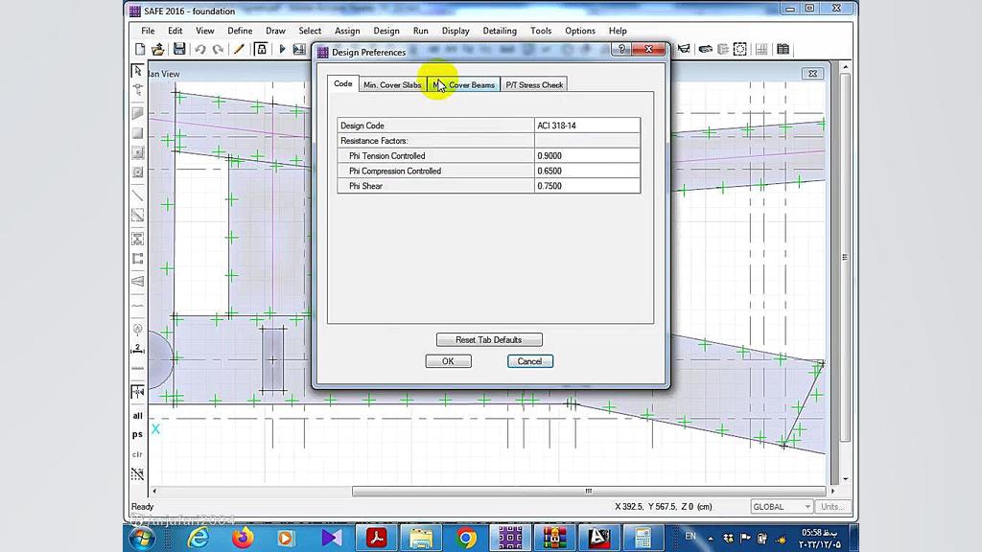Click the Design Code value ACI 318-14
Image resolution: width=982 pixels, height=552 pixels.
[587, 126]
